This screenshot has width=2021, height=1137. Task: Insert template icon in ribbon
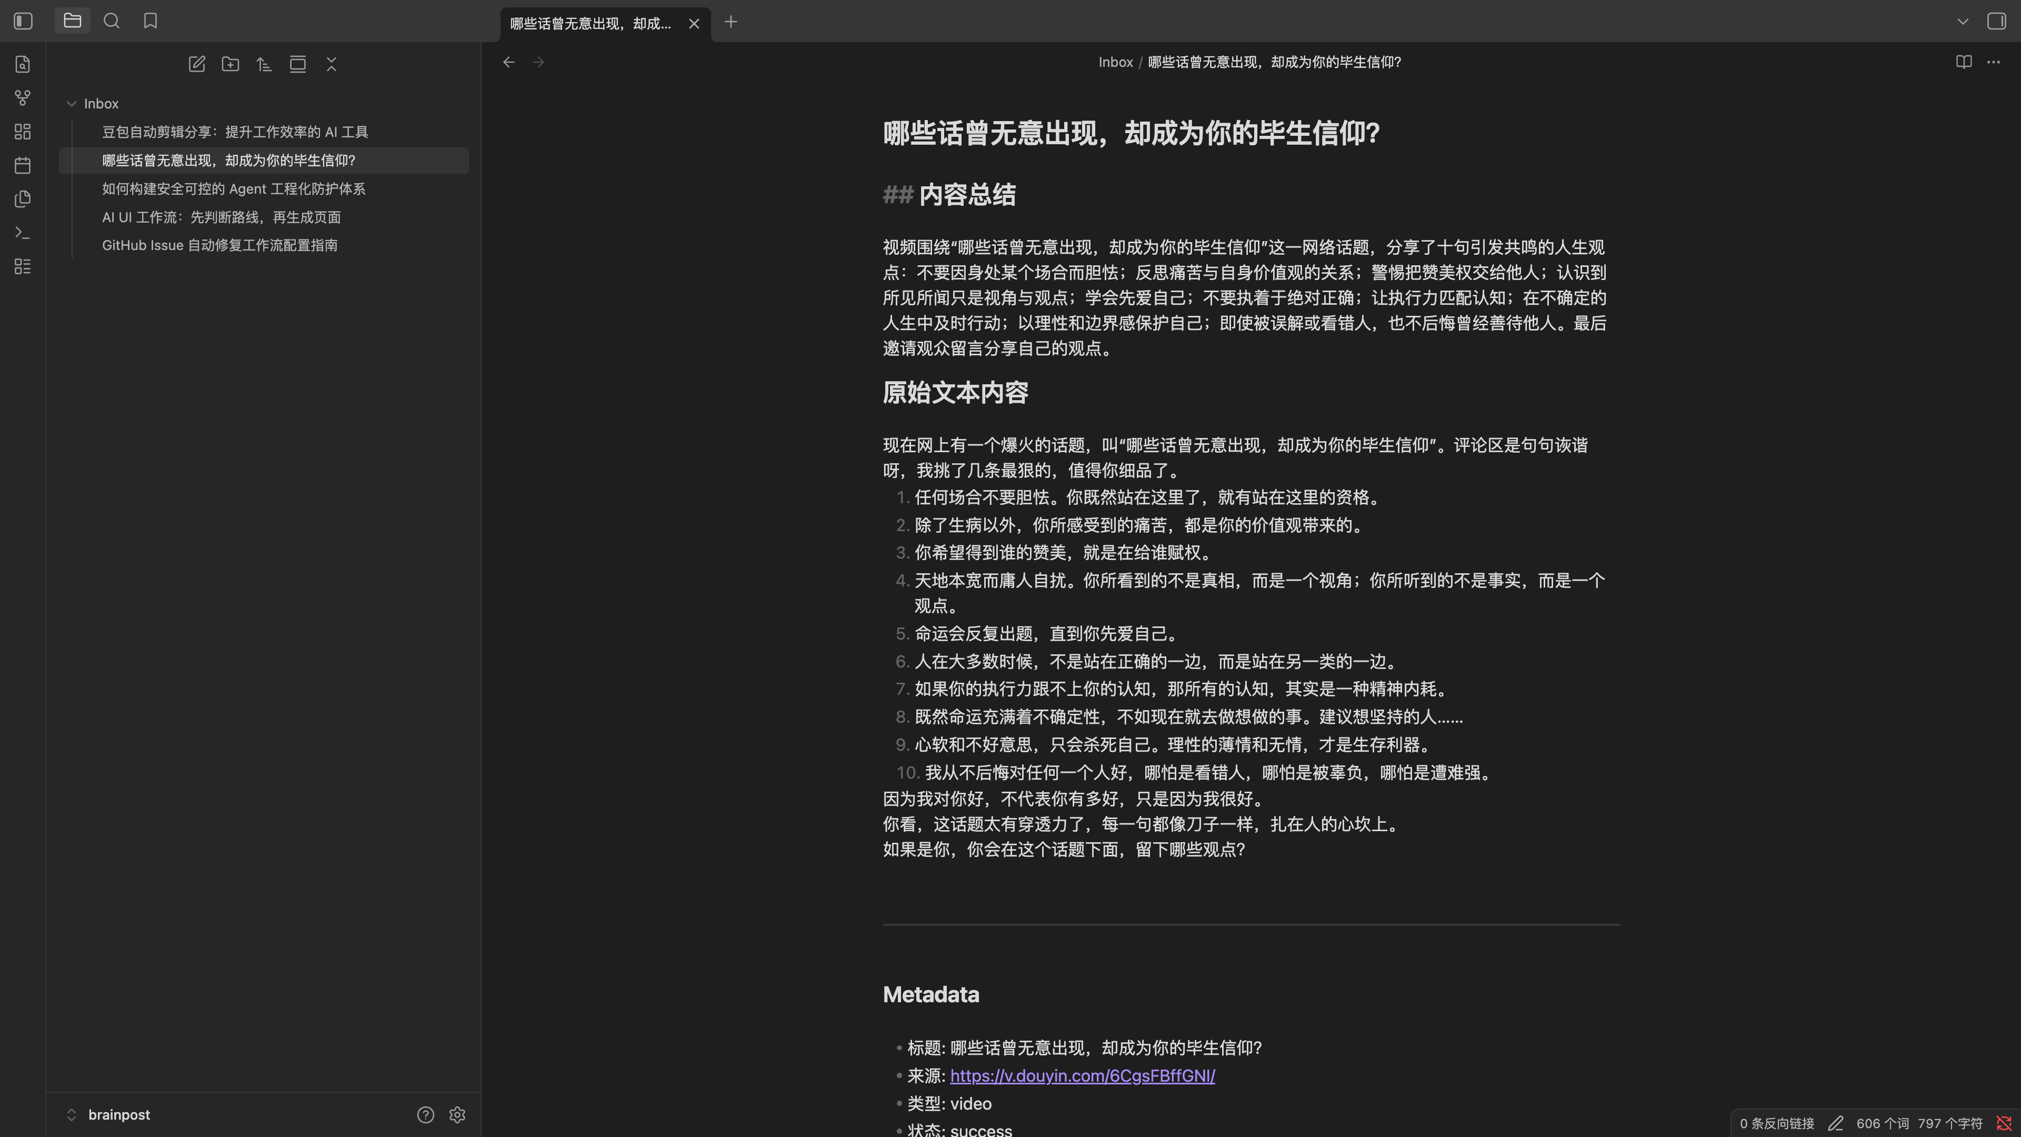click(23, 200)
